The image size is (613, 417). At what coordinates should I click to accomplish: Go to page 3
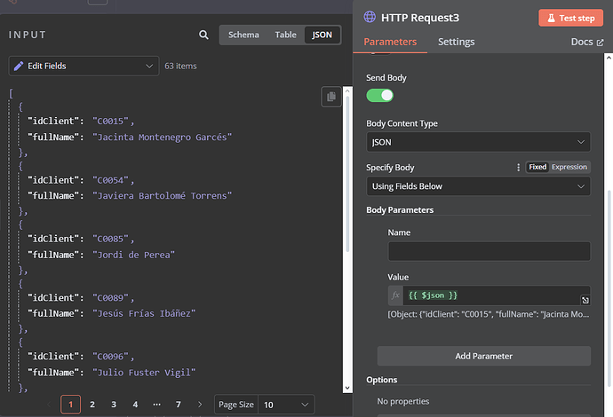(114, 405)
